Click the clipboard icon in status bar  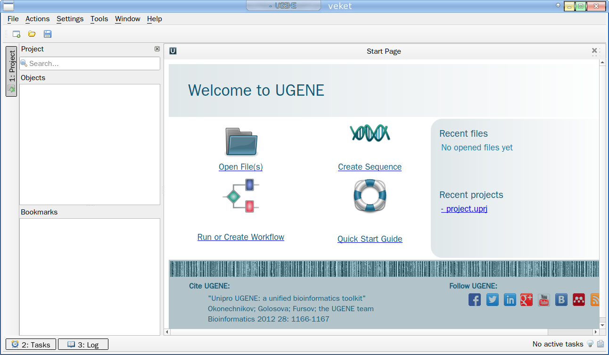(601, 344)
